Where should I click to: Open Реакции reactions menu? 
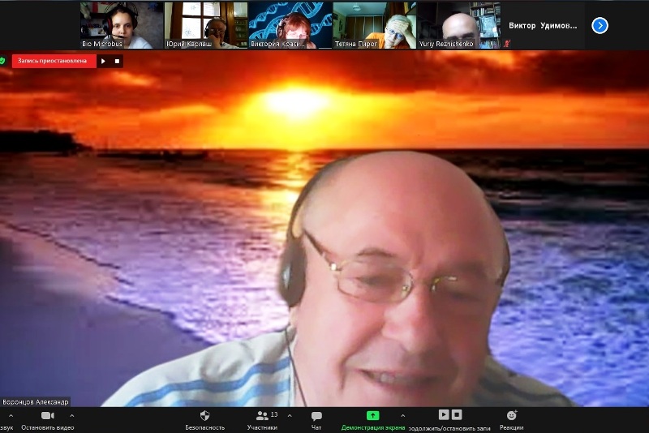[512, 420]
